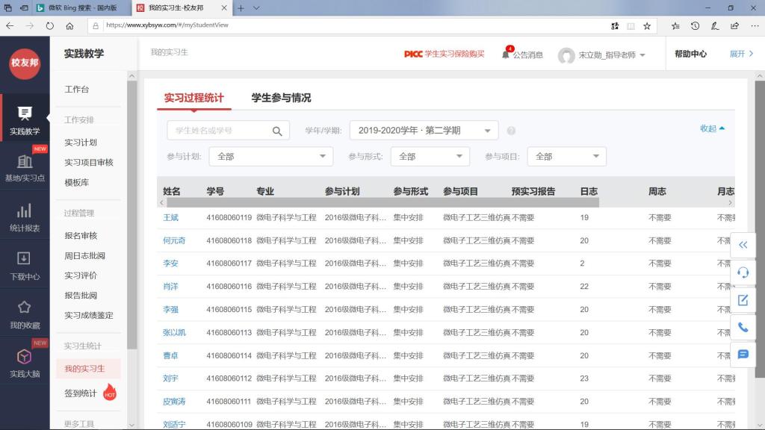Select 周日志批阅 in the left menu
This screenshot has width=765, height=430.
pyautogui.click(x=84, y=256)
